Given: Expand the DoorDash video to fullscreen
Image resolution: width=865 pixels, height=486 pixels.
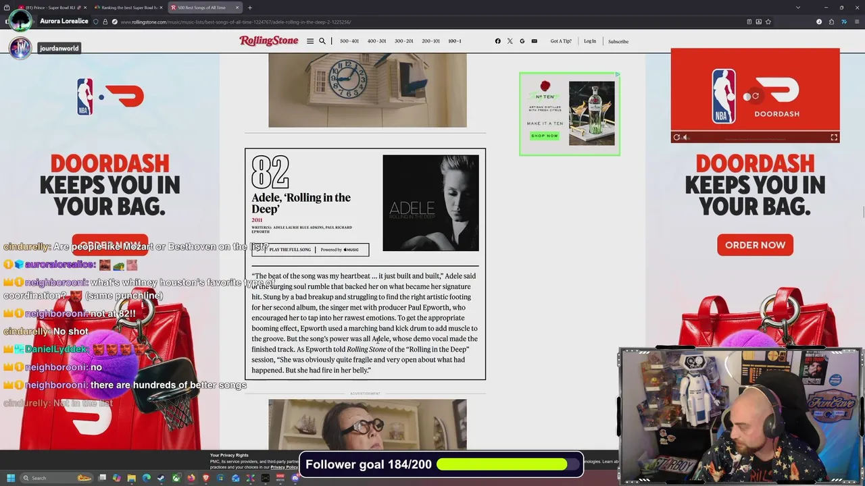Looking at the screenshot, I should (x=834, y=137).
